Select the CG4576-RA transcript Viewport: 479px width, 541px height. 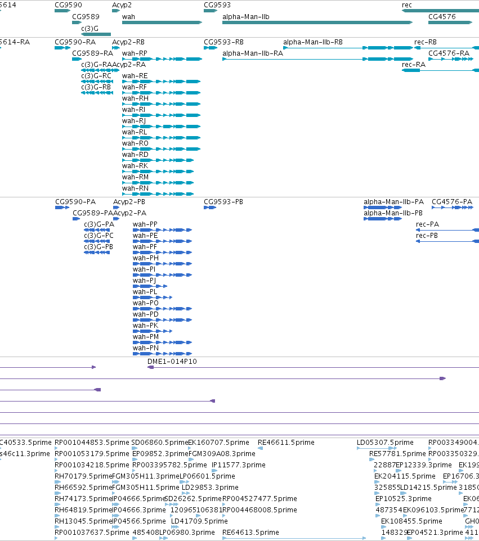pos(451,59)
